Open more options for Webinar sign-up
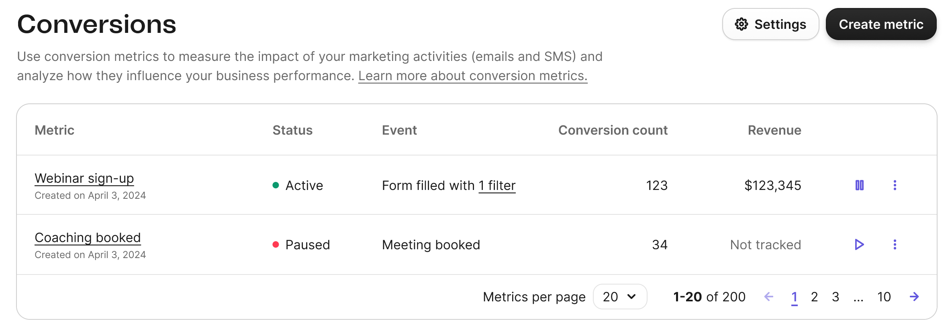The width and height of the screenshot is (952, 327). (895, 185)
